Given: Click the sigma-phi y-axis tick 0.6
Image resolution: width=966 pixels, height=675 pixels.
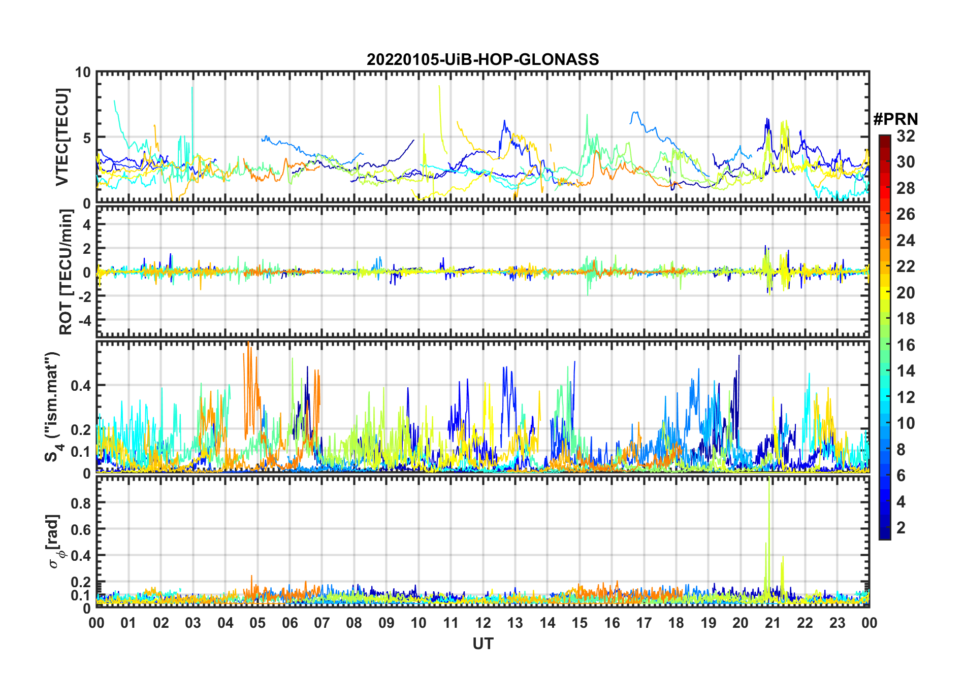Looking at the screenshot, I should (x=81, y=529).
